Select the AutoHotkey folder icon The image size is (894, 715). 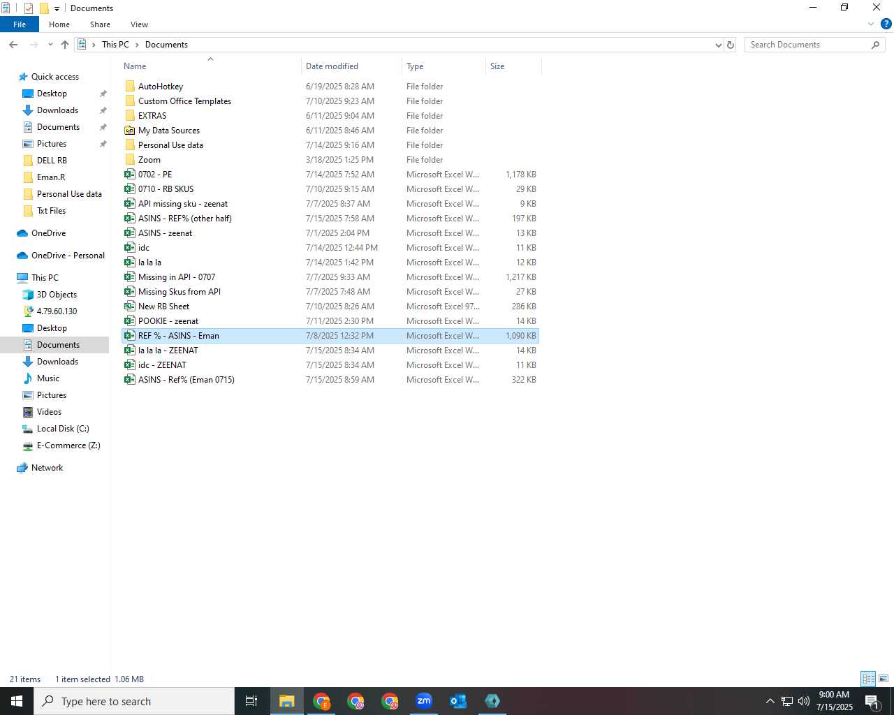point(130,87)
